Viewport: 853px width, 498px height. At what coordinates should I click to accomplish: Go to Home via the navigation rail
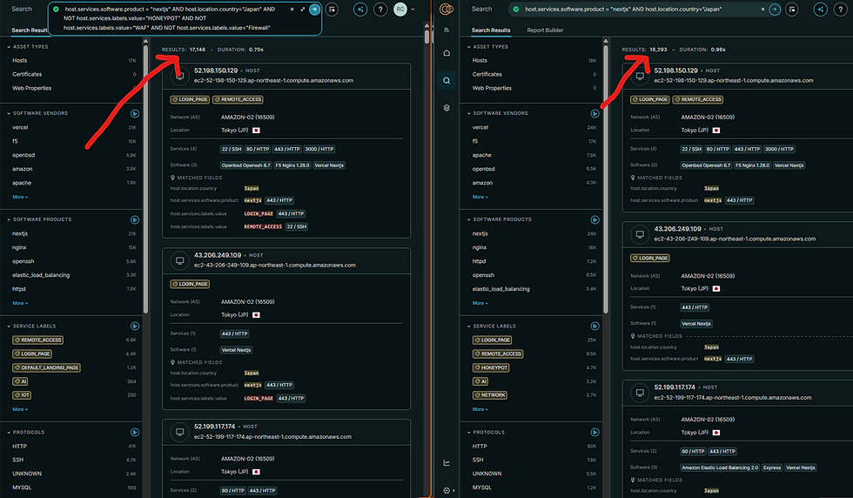447,53
